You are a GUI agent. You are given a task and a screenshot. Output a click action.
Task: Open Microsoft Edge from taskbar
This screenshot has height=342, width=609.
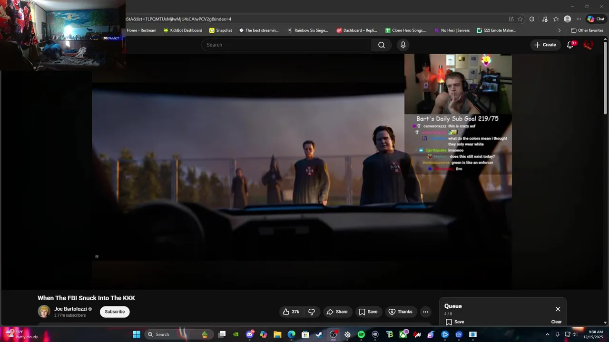pyautogui.click(x=291, y=334)
